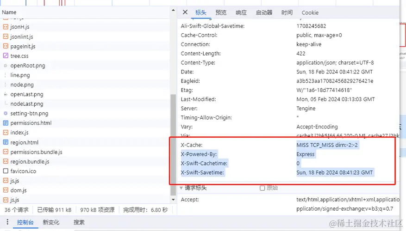
Task: Click the Connection value keep-alive
Action: (x=309, y=44)
